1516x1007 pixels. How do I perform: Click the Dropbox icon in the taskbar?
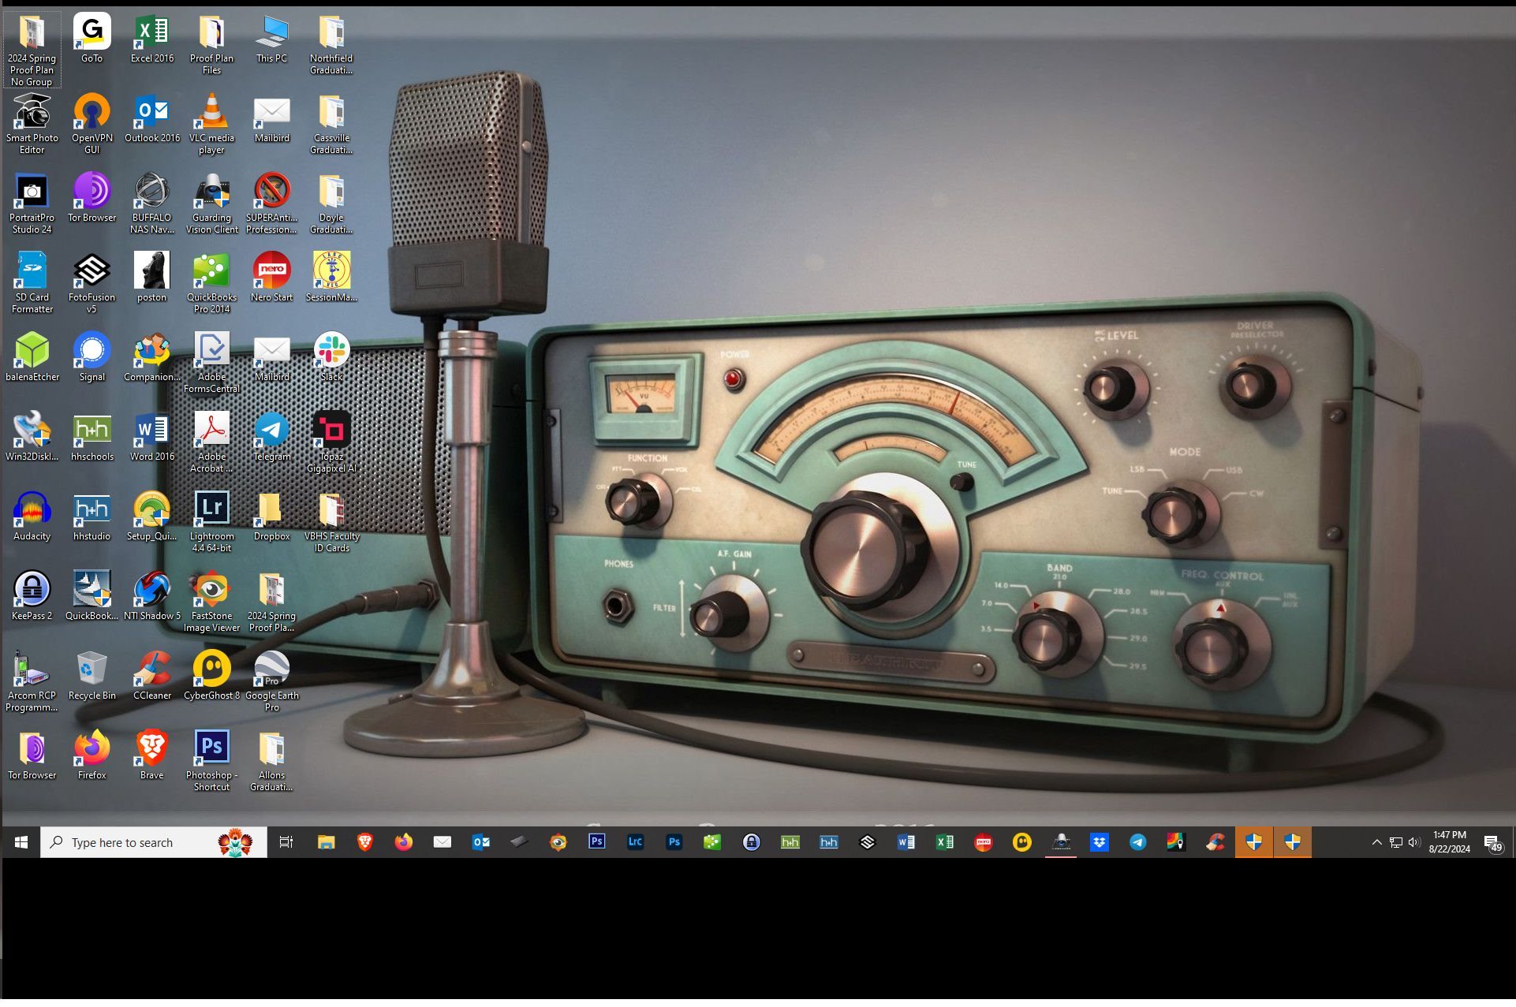1099,842
